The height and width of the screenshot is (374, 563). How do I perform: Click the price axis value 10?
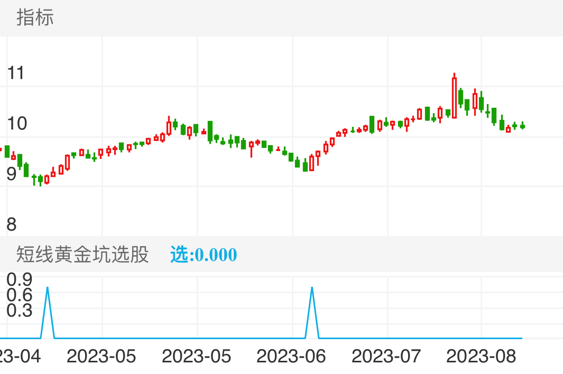point(17,123)
